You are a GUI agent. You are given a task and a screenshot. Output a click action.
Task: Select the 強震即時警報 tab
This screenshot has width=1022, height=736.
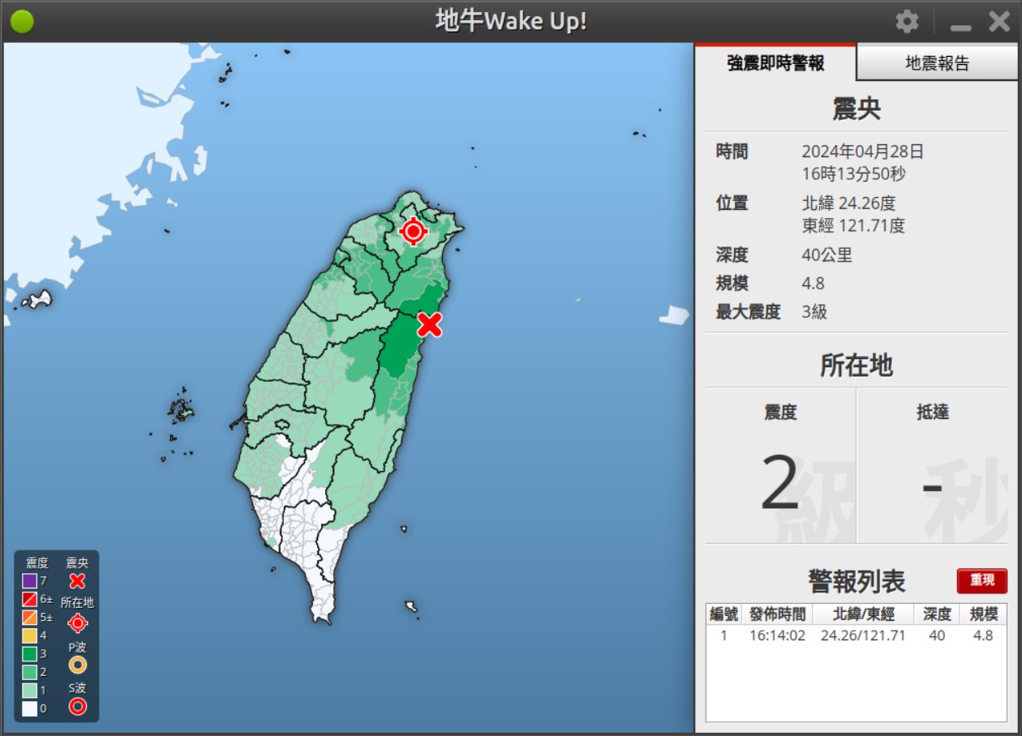tap(775, 63)
